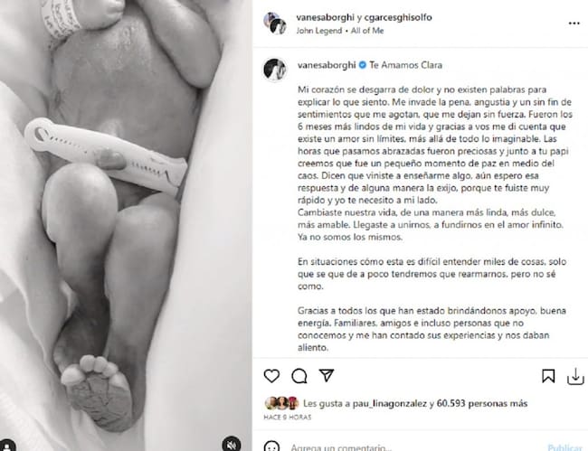Open vanesaborghi profile from header
This screenshot has height=451, width=588.
(x=325, y=17)
